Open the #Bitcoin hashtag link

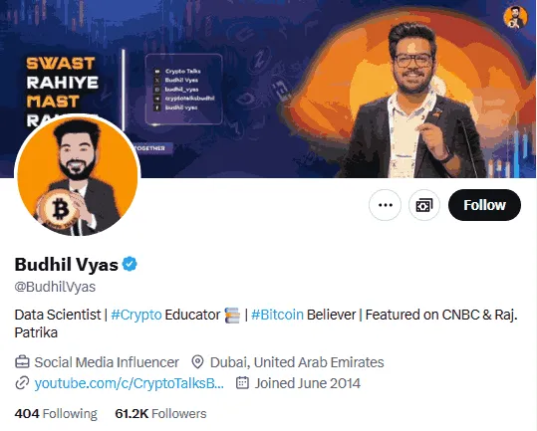pyautogui.click(x=277, y=315)
